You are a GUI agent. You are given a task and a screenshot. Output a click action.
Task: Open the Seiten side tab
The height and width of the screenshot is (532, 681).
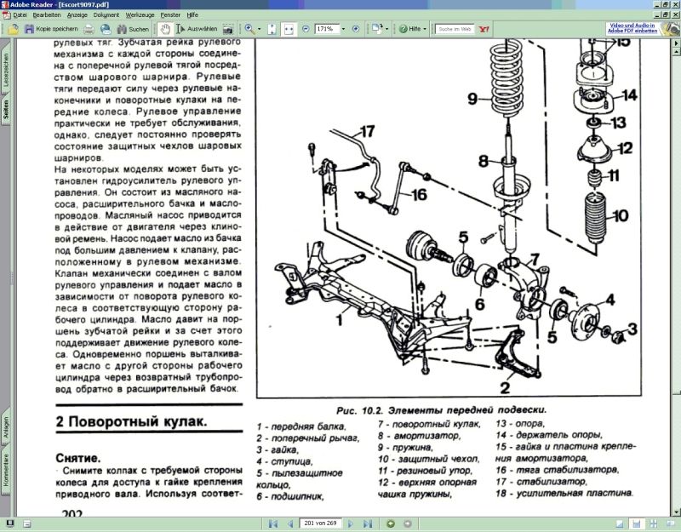[x=6, y=110]
